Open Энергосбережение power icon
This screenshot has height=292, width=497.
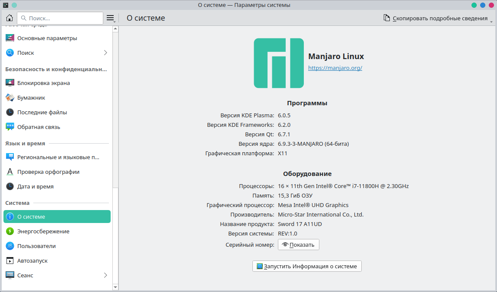pyautogui.click(x=10, y=231)
